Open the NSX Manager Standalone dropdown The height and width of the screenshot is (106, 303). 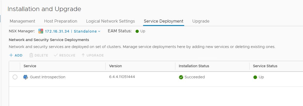coord(99,31)
